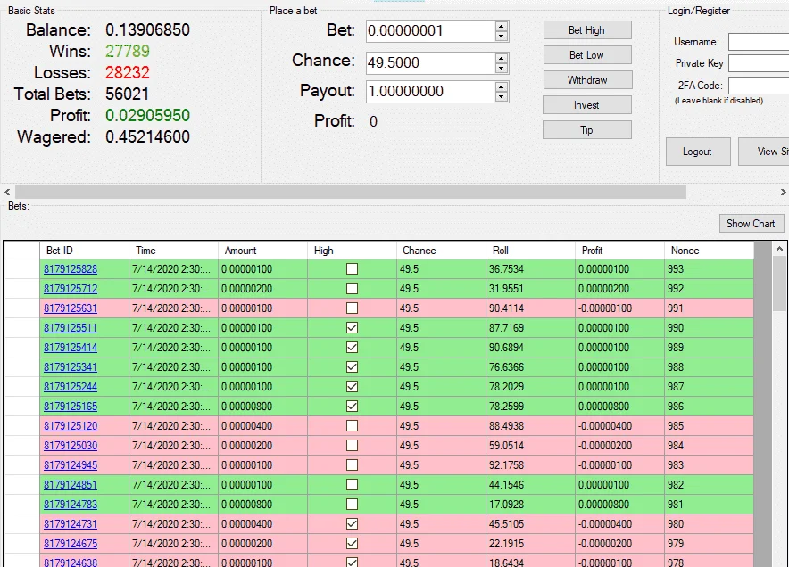This screenshot has width=789, height=567.
Task: Click the Wagered value 0.45214600
Action: click(147, 136)
